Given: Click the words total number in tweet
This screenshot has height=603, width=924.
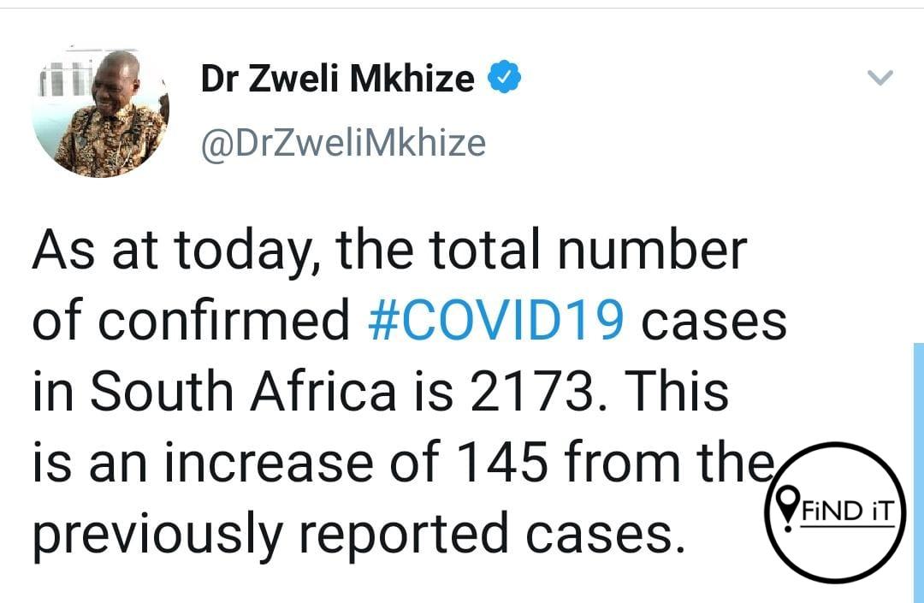Looking at the screenshot, I should pyautogui.click(x=588, y=251).
